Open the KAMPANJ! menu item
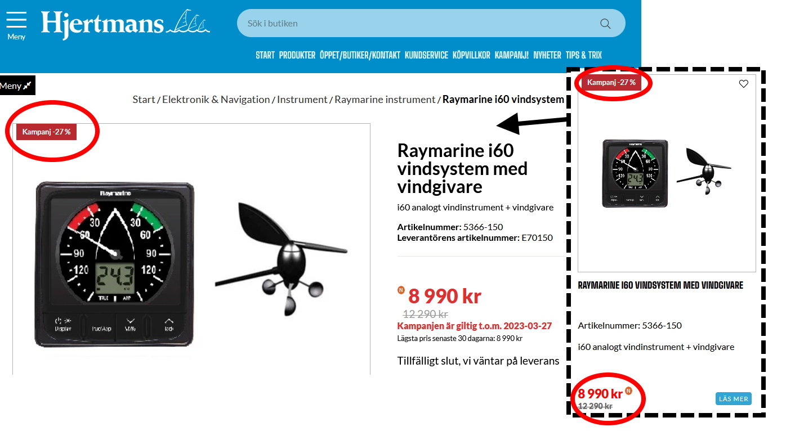This screenshot has height=431, width=786. point(512,55)
